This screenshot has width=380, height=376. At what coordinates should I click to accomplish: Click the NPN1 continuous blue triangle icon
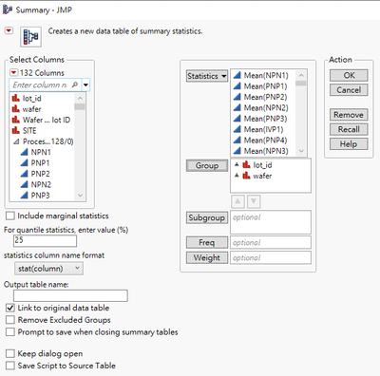[x=24, y=152]
